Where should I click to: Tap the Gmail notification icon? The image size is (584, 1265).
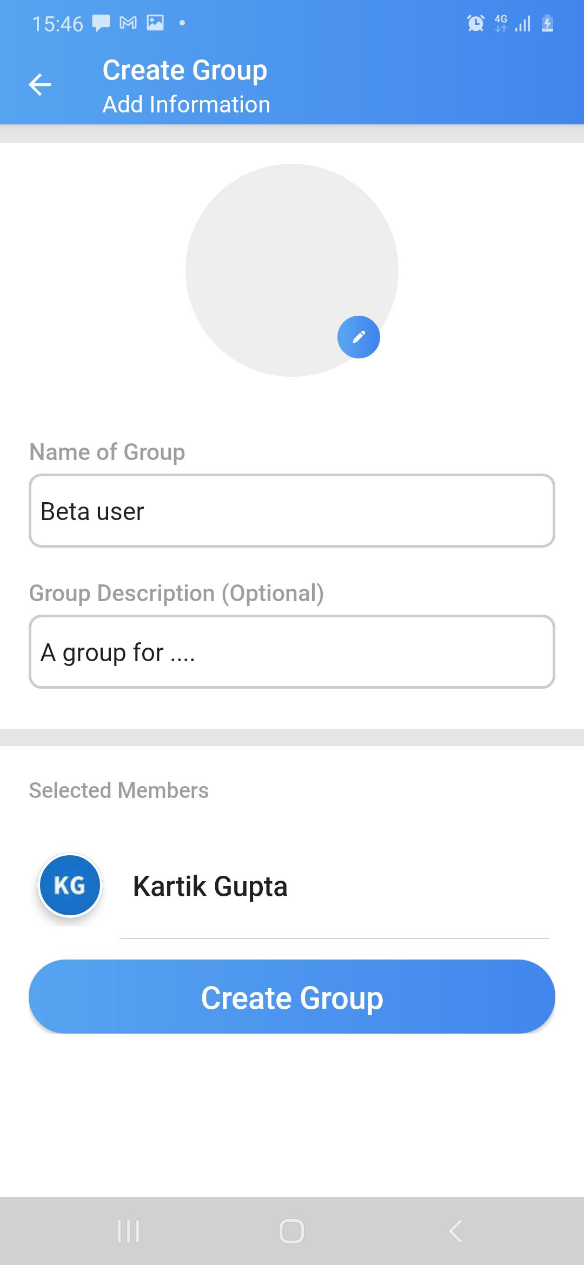click(x=128, y=23)
